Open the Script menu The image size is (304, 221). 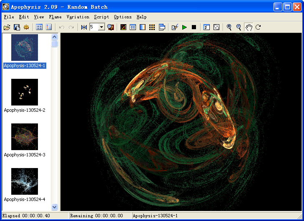pyautogui.click(x=101, y=17)
